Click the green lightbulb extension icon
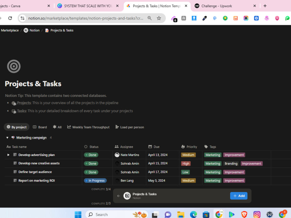This screenshot has height=218, width=291. [x=225, y=18]
